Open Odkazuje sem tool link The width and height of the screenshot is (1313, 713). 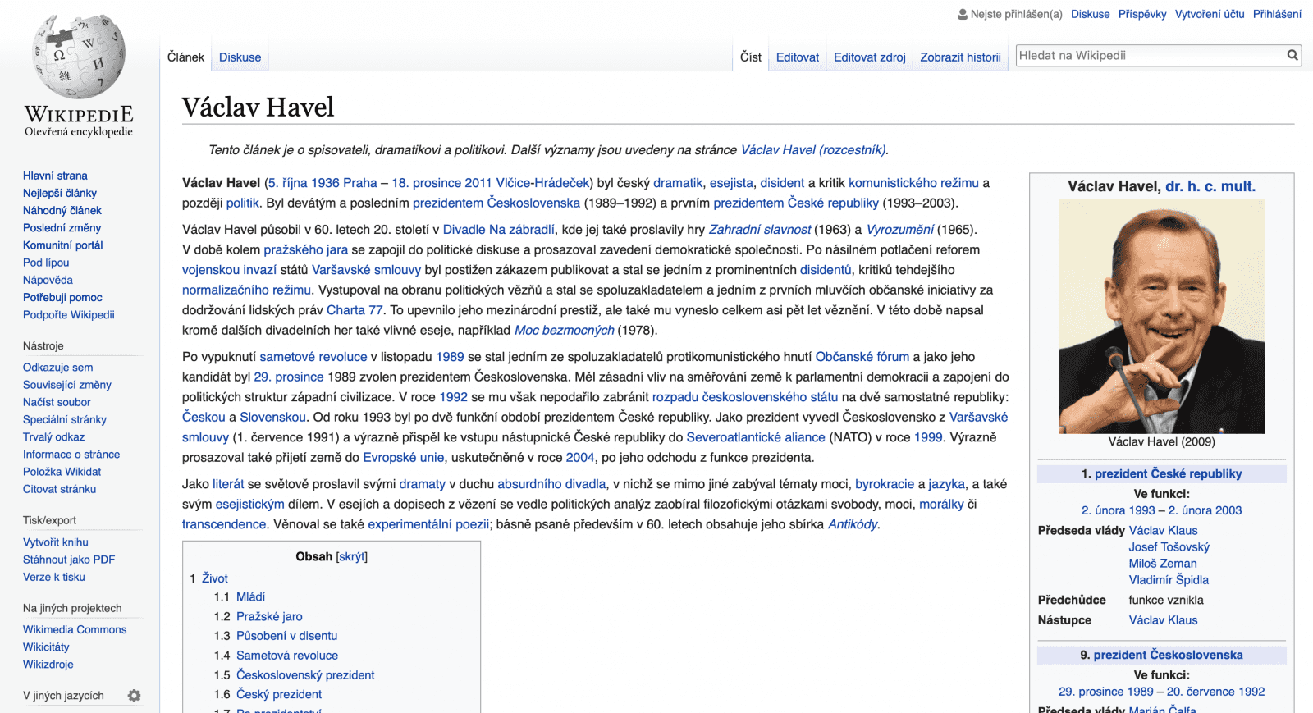(x=57, y=368)
